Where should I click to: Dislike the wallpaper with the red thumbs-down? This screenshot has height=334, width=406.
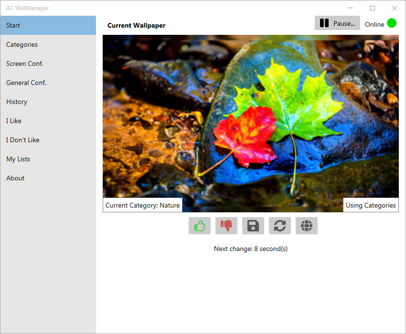tap(226, 226)
